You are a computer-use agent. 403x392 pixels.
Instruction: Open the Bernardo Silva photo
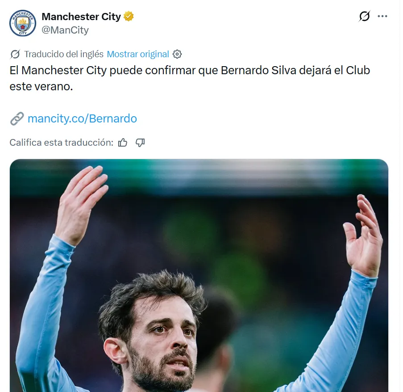[x=199, y=275]
